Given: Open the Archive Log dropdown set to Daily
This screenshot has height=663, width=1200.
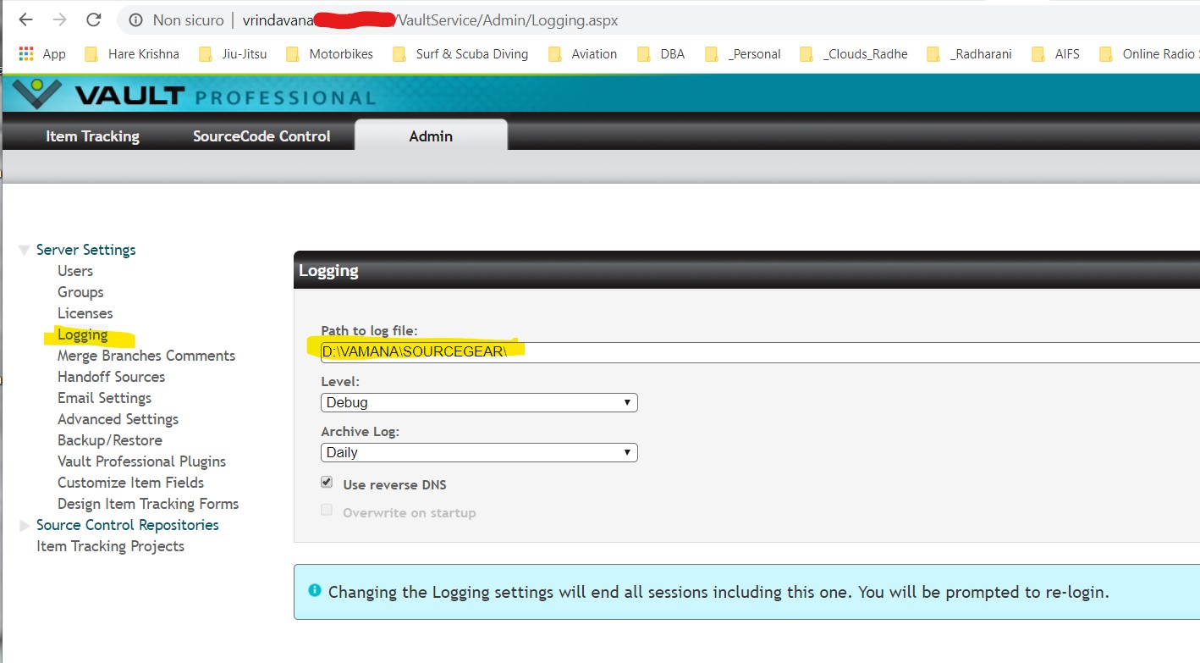Looking at the screenshot, I should pyautogui.click(x=479, y=452).
